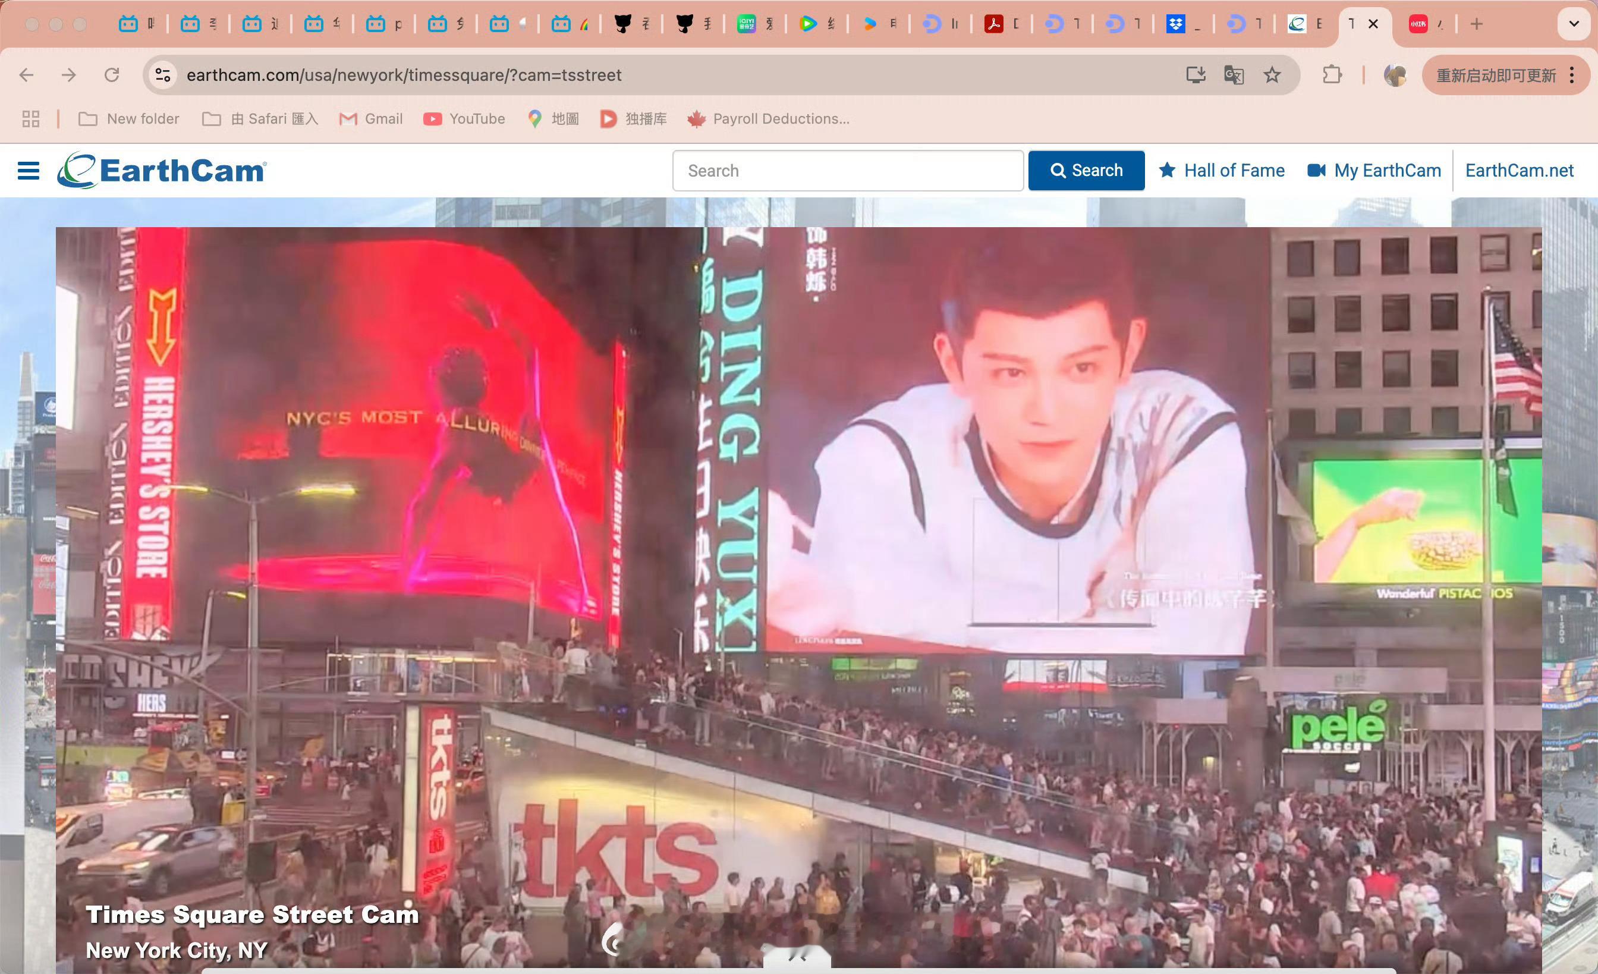This screenshot has height=974, width=1598.
Task: Click the 'Times Square Street Cam' title text
Action: [252, 915]
